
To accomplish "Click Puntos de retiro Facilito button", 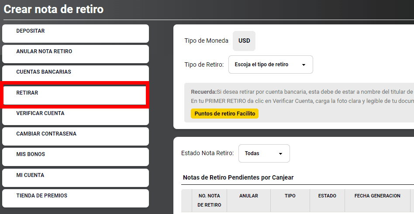I will 225,114.
